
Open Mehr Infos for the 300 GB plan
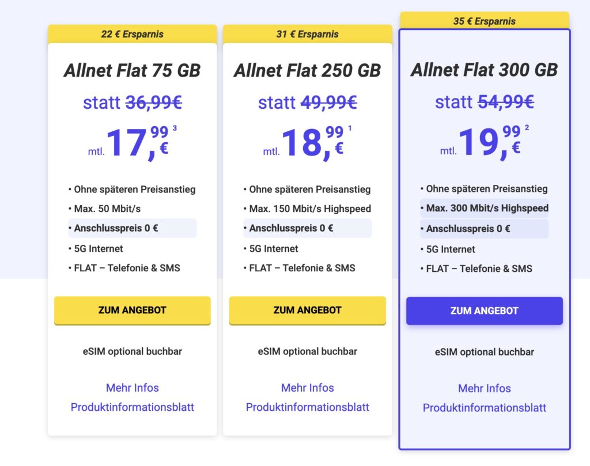484,388
